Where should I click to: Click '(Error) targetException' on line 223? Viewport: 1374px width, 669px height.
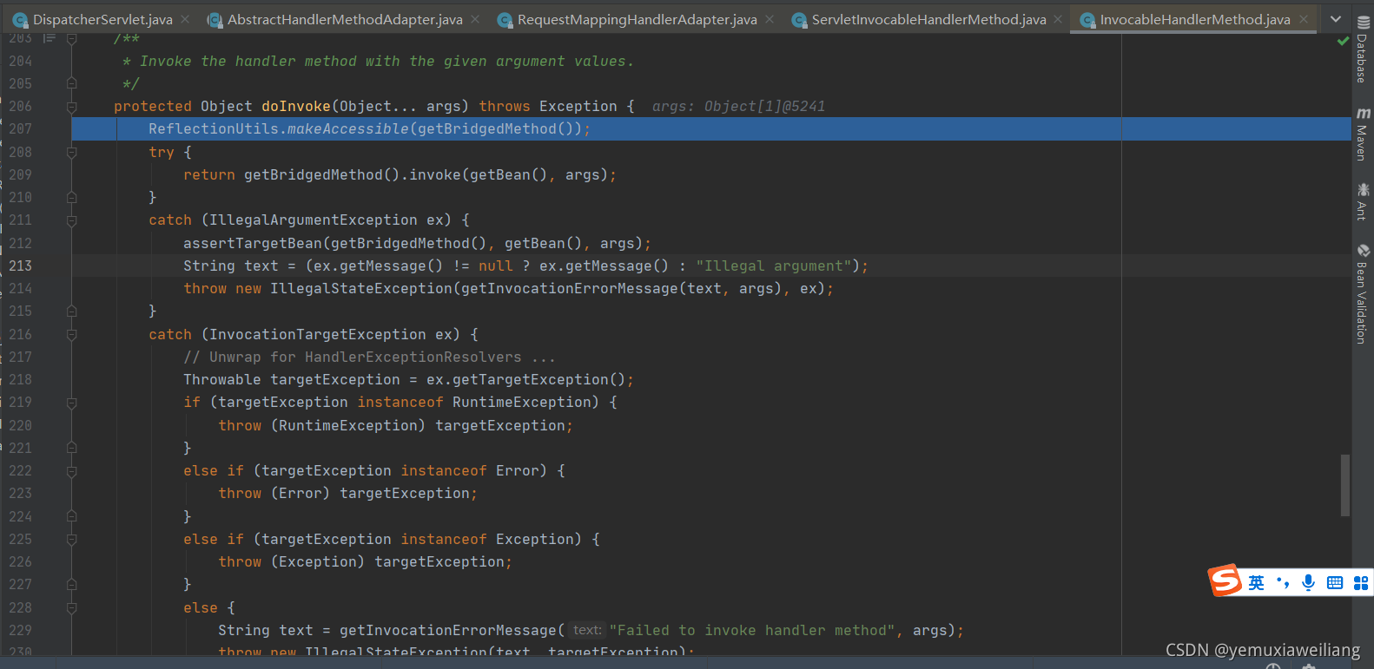[370, 493]
